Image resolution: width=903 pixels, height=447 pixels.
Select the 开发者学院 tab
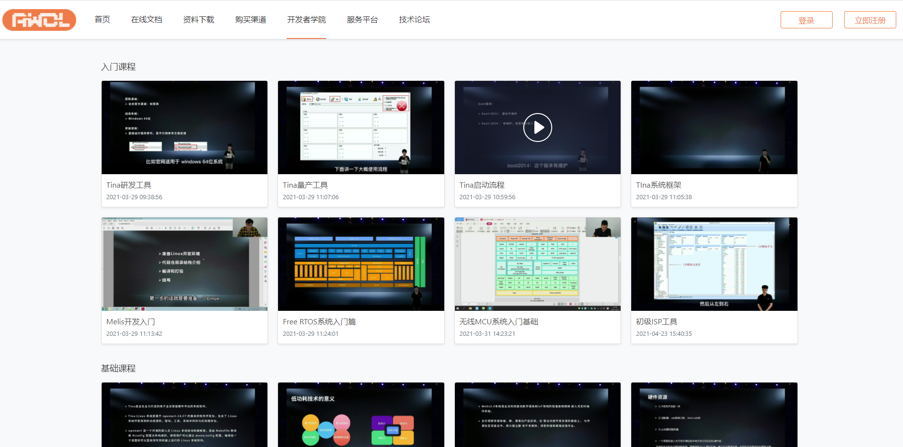pyautogui.click(x=306, y=20)
